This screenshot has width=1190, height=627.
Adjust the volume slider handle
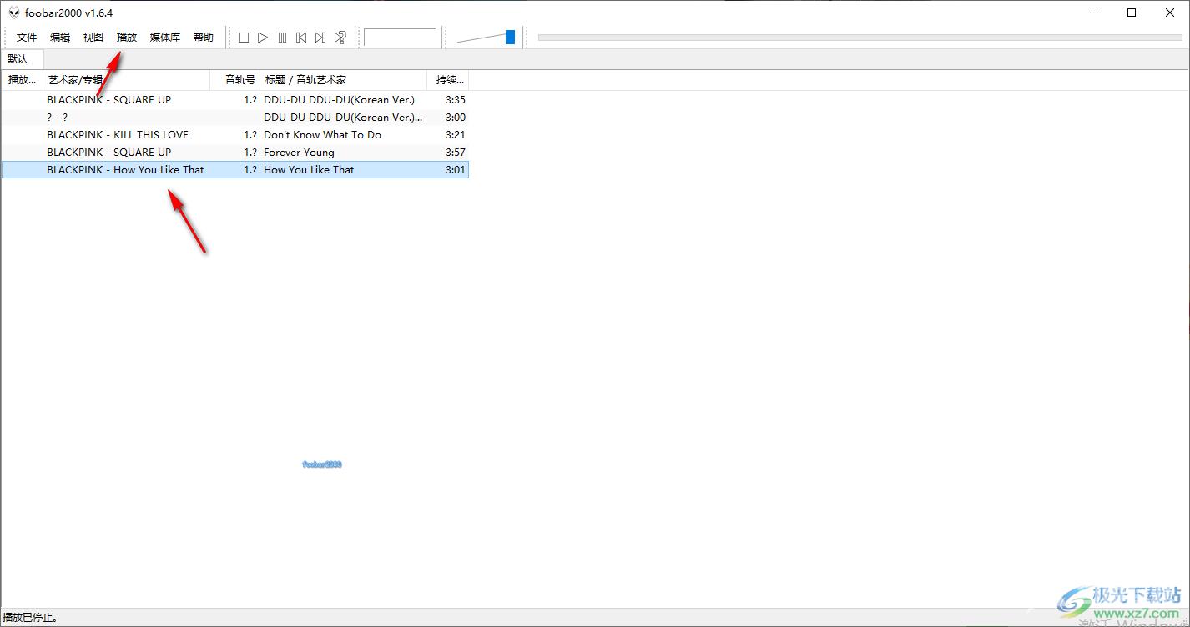pos(510,37)
